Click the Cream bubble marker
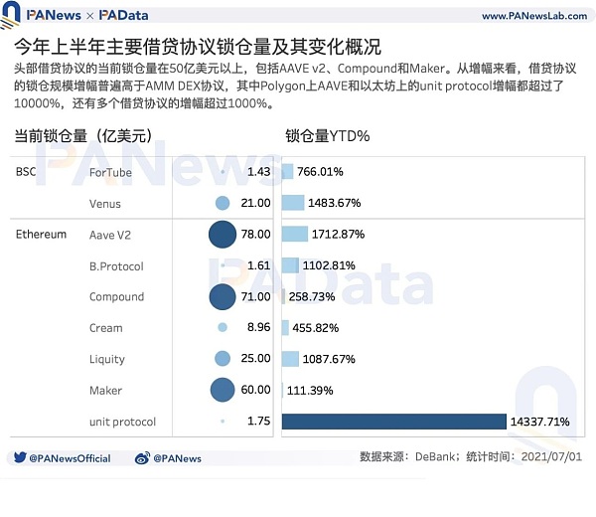Viewport: 596px width, 517px height. 223,327
